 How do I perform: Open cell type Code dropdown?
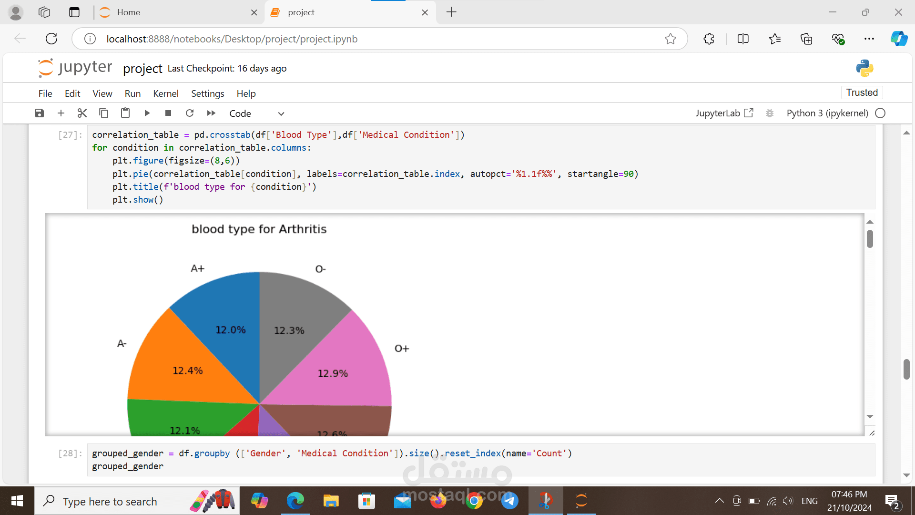pos(256,113)
